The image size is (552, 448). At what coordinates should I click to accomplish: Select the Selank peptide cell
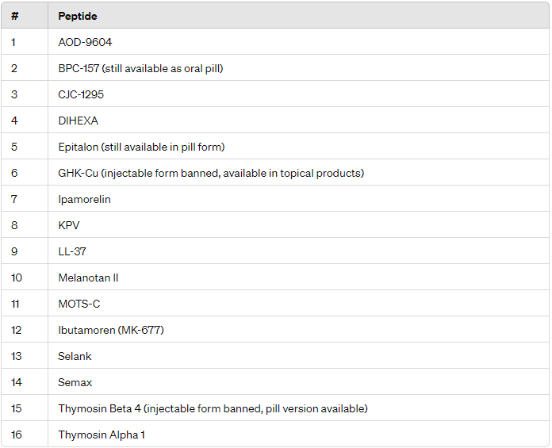pos(75,356)
